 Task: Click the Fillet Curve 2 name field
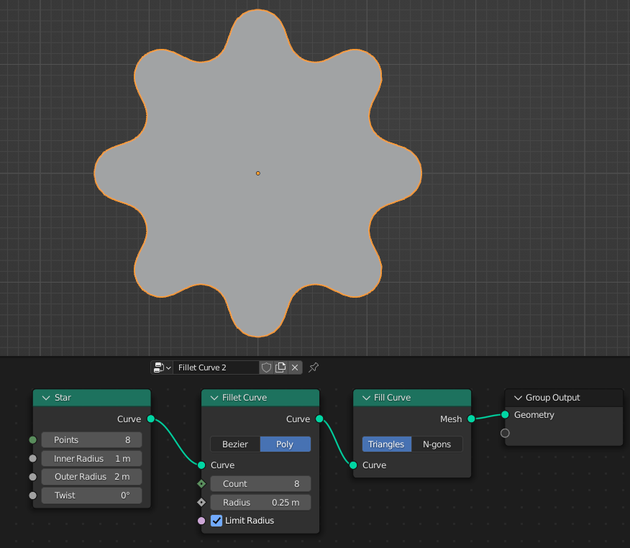(216, 367)
